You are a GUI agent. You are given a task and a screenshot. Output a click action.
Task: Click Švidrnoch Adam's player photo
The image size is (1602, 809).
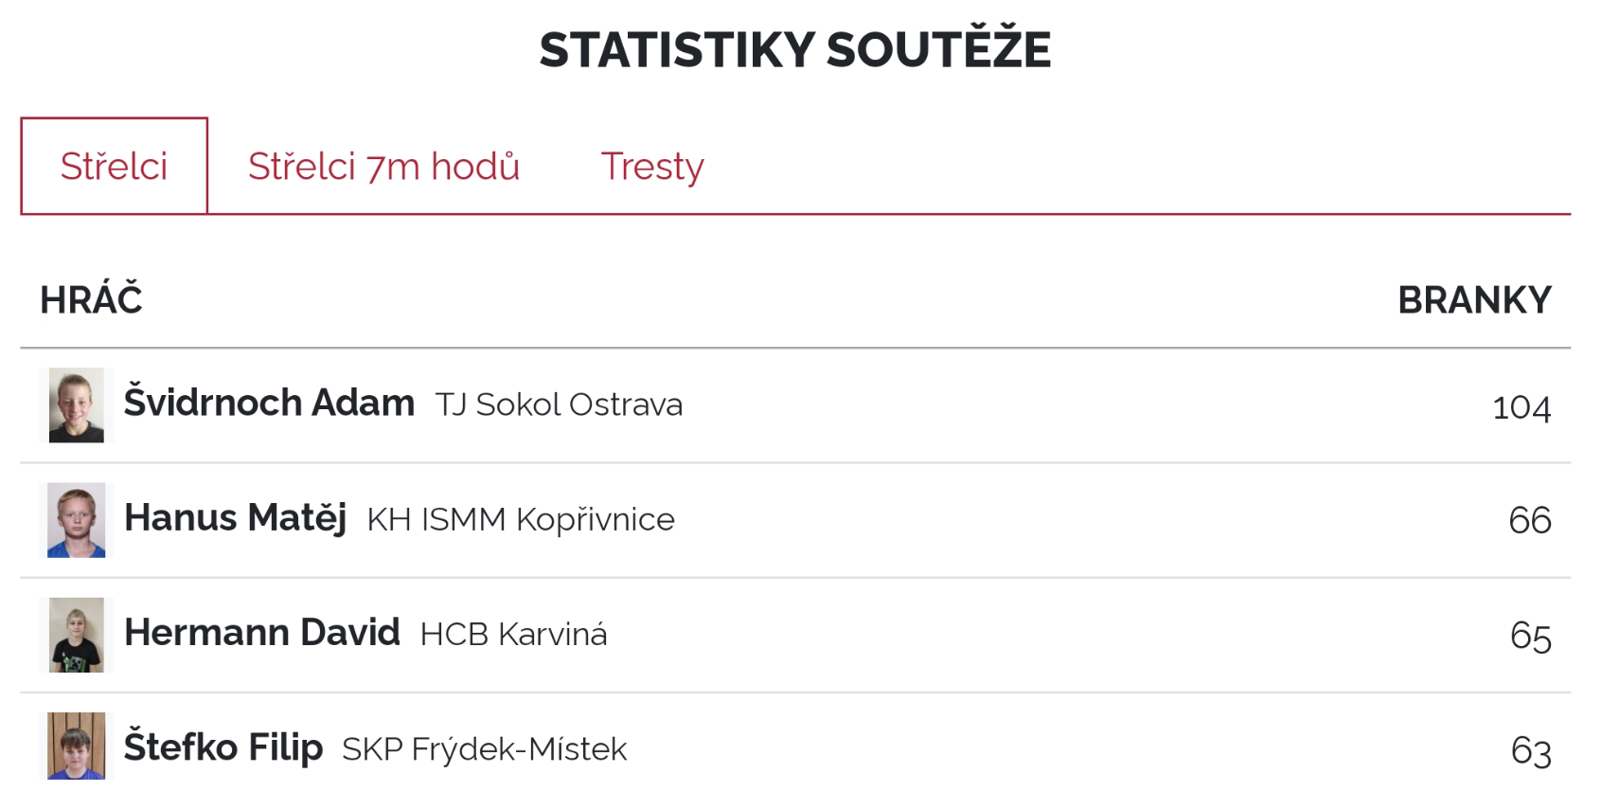click(77, 405)
